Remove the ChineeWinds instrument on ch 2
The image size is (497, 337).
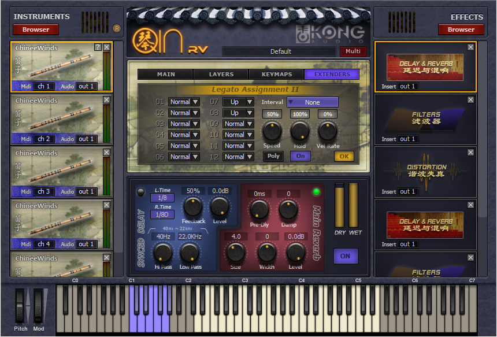107,100
